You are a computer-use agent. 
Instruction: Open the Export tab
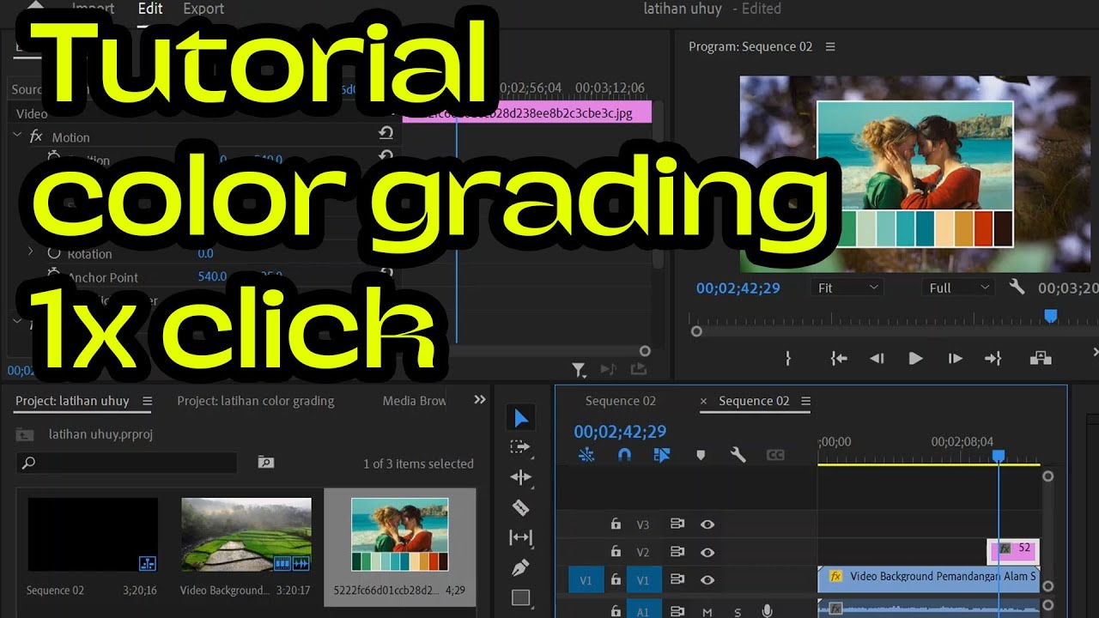(203, 9)
